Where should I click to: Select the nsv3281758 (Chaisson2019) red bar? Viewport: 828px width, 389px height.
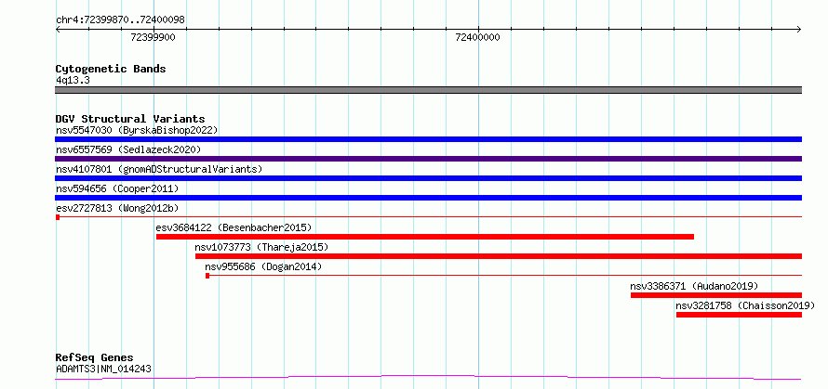(739, 315)
